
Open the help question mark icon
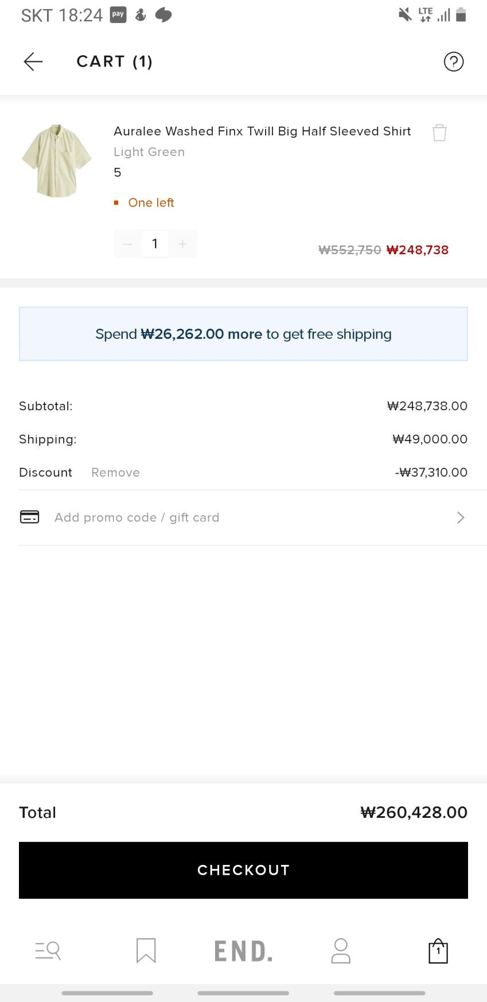(x=453, y=61)
